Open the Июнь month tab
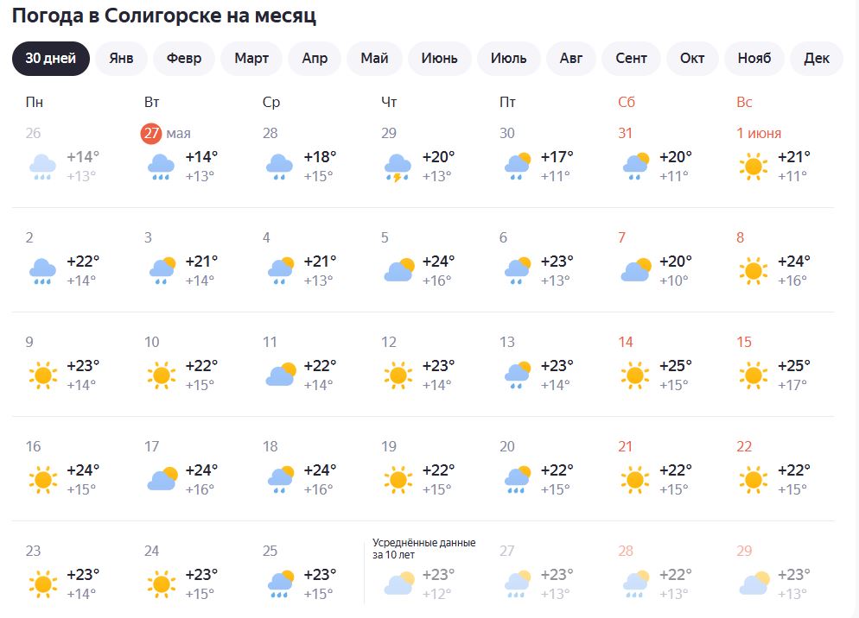 click(x=439, y=59)
